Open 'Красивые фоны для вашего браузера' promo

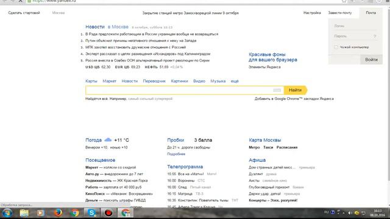tap(273, 57)
